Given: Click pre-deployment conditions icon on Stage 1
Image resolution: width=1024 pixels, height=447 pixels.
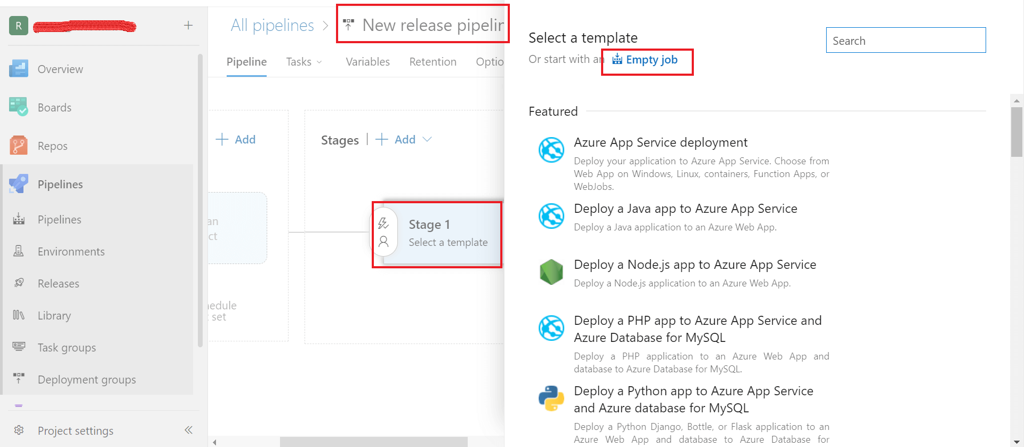Looking at the screenshot, I should tap(383, 223).
